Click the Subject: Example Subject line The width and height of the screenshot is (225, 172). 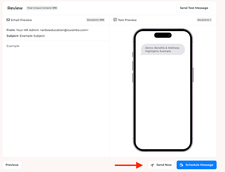point(26,36)
